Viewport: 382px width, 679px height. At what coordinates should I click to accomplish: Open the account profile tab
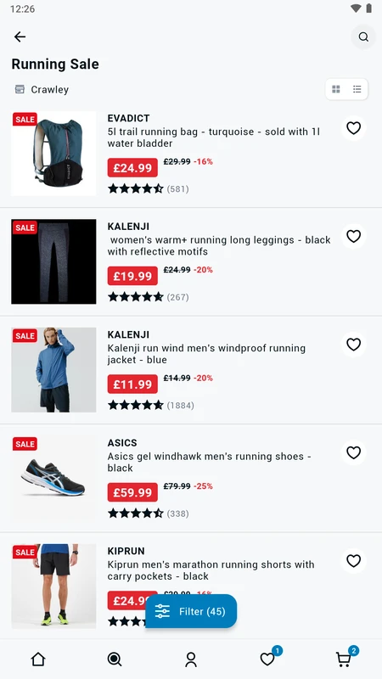pyautogui.click(x=191, y=659)
